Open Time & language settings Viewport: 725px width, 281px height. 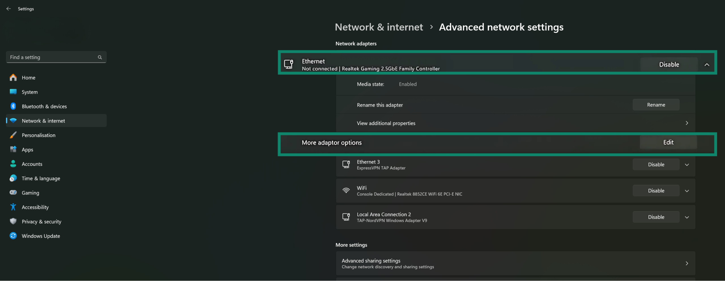(x=56, y=178)
